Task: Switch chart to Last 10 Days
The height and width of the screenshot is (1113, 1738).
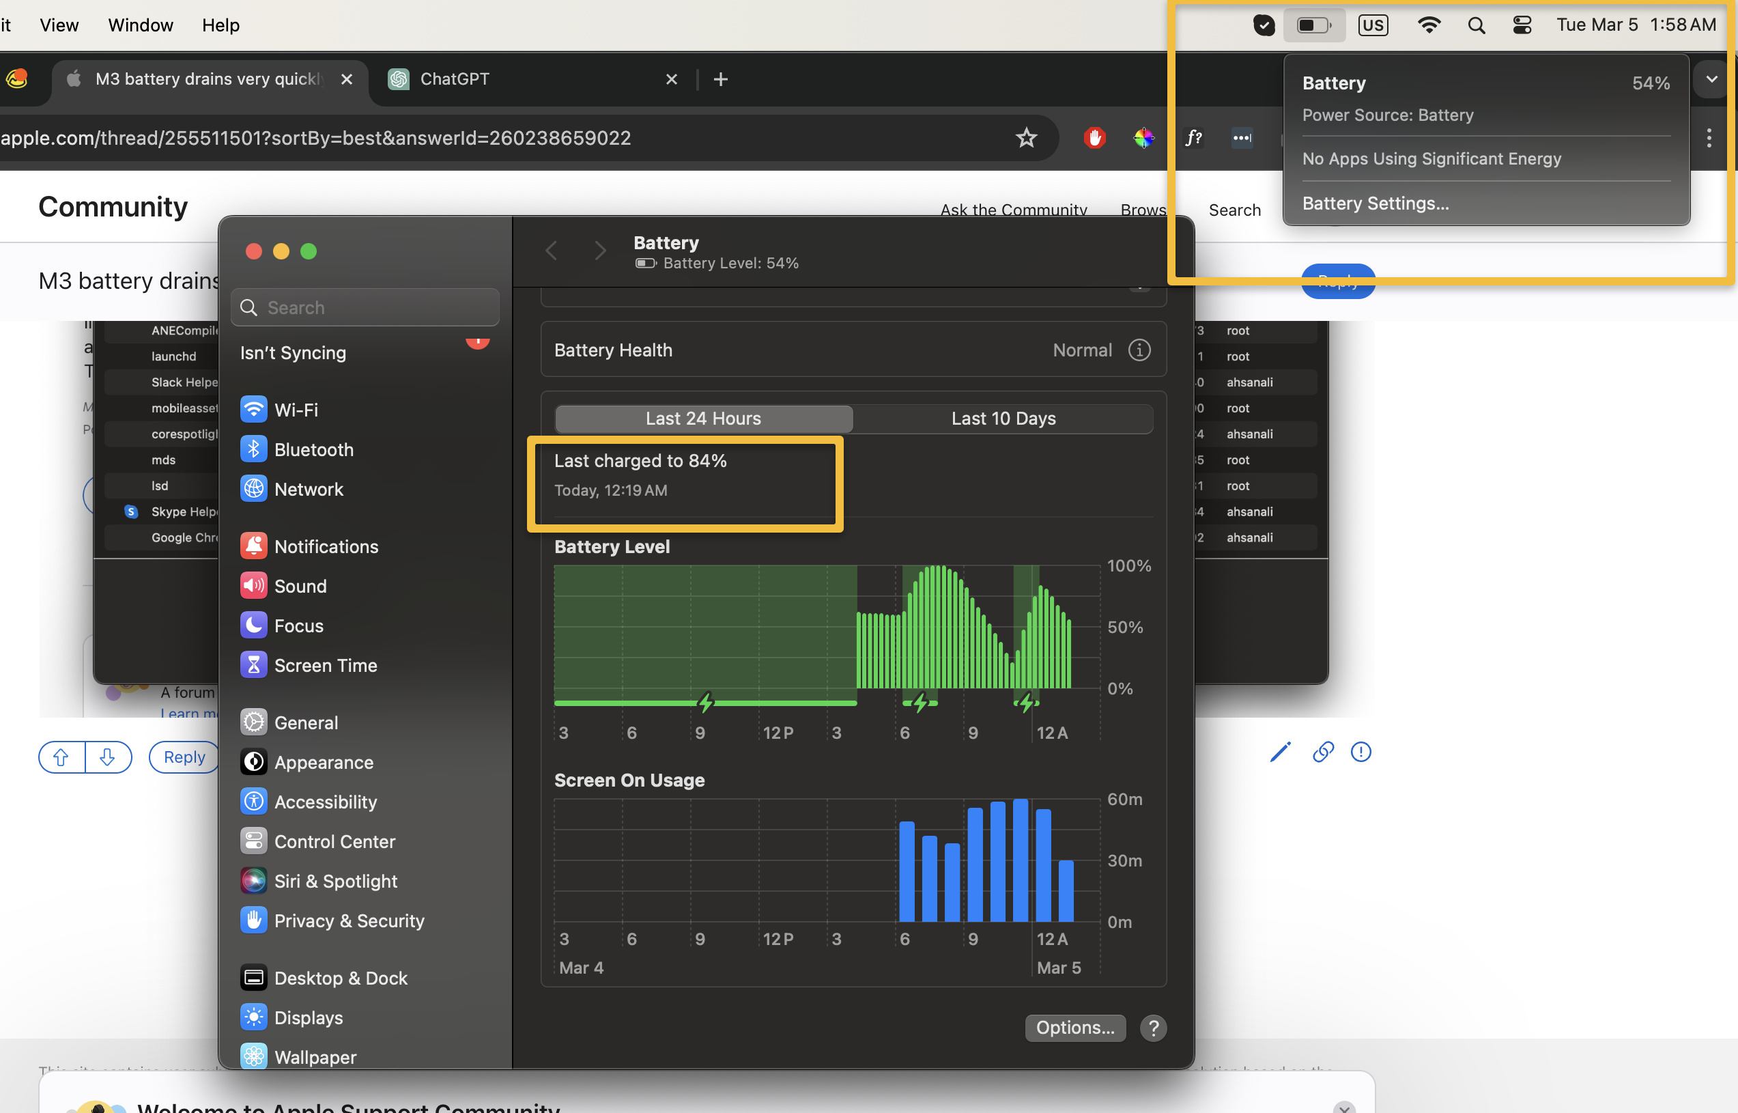Action: (x=1003, y=419)
